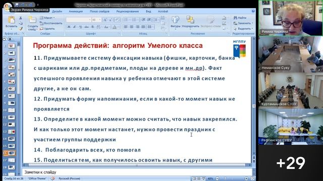Open the Упорядочить arrange menu
This screenshot has width=323, height=181.
190,22
